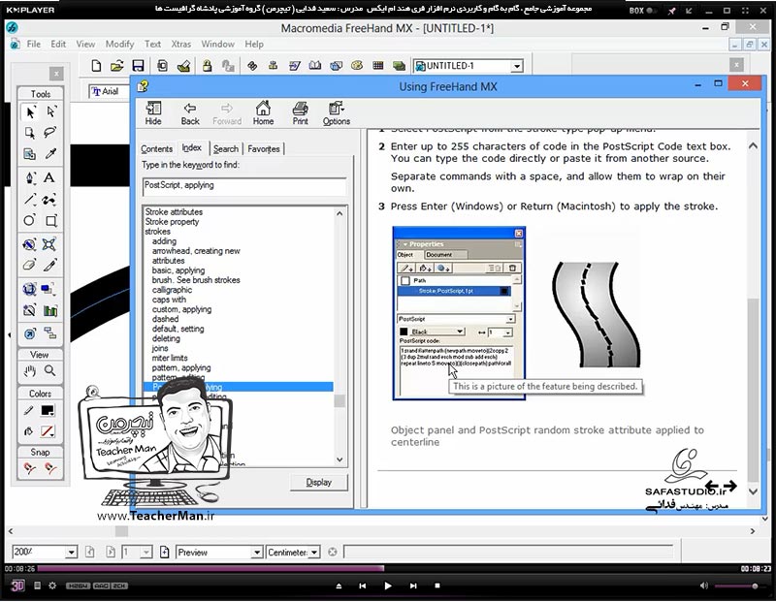Open KMPlayer settings gear icon

[x=52, y=586]
